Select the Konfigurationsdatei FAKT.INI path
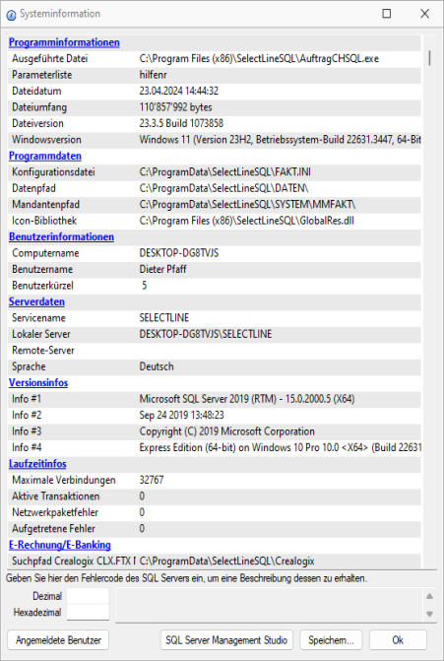This screenshot has height=661, width=444. point(224,172)
